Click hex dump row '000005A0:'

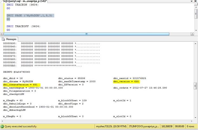click(43, 66)
